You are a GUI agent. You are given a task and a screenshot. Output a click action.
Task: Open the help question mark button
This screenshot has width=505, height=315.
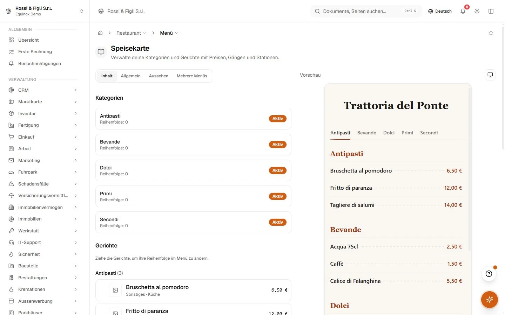489,274
